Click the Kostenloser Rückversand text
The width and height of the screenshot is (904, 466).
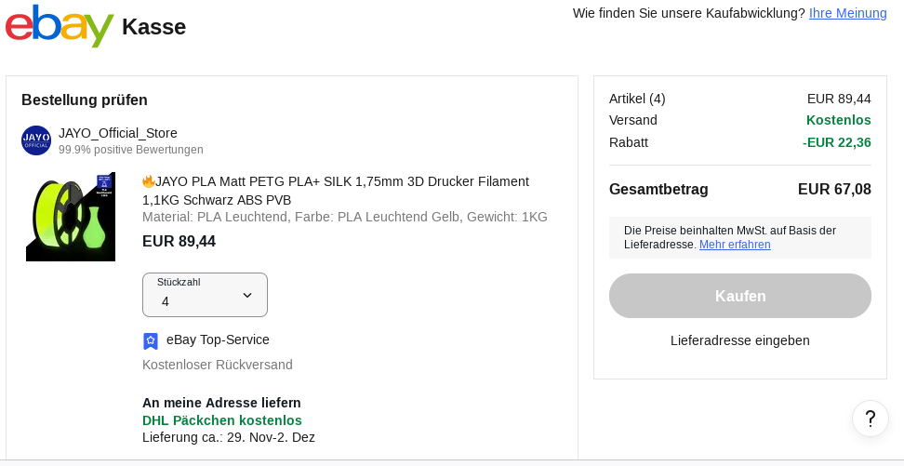point(217,365)
